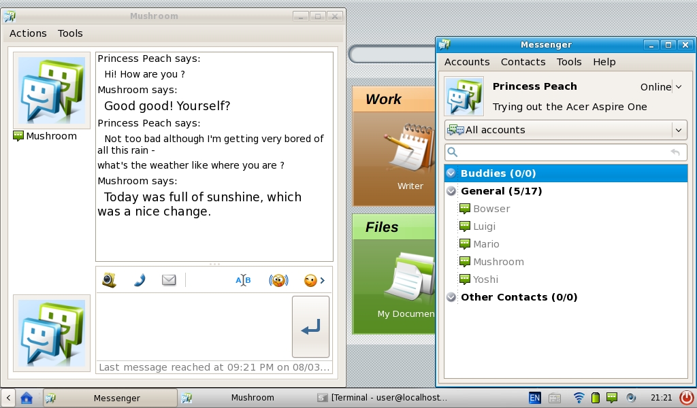Collapse the General (5/17) contact group
This screenshot has height=408, width=697.
pos(451,191)
